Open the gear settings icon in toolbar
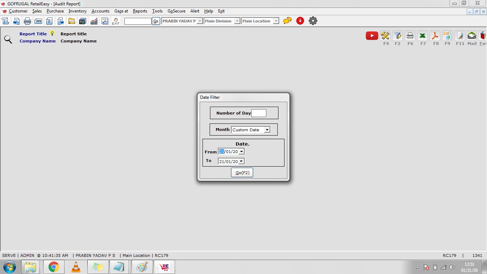Viewport: 487px width, 274px height. [x=313, y=21]
